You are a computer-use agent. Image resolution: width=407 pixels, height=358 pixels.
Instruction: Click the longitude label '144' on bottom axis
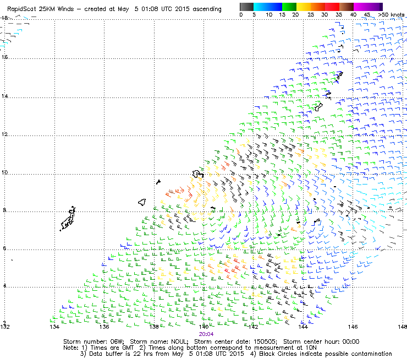click(303, 327)
